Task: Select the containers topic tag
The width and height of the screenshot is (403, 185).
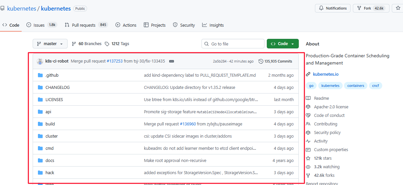Action: [356, 86]
